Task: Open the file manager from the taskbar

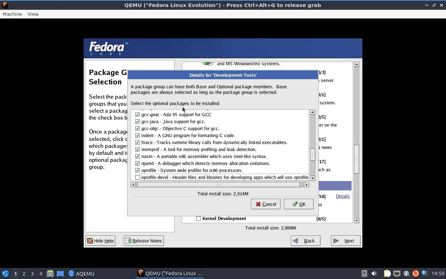Action: pyautogui.click(x=50, y=273)
